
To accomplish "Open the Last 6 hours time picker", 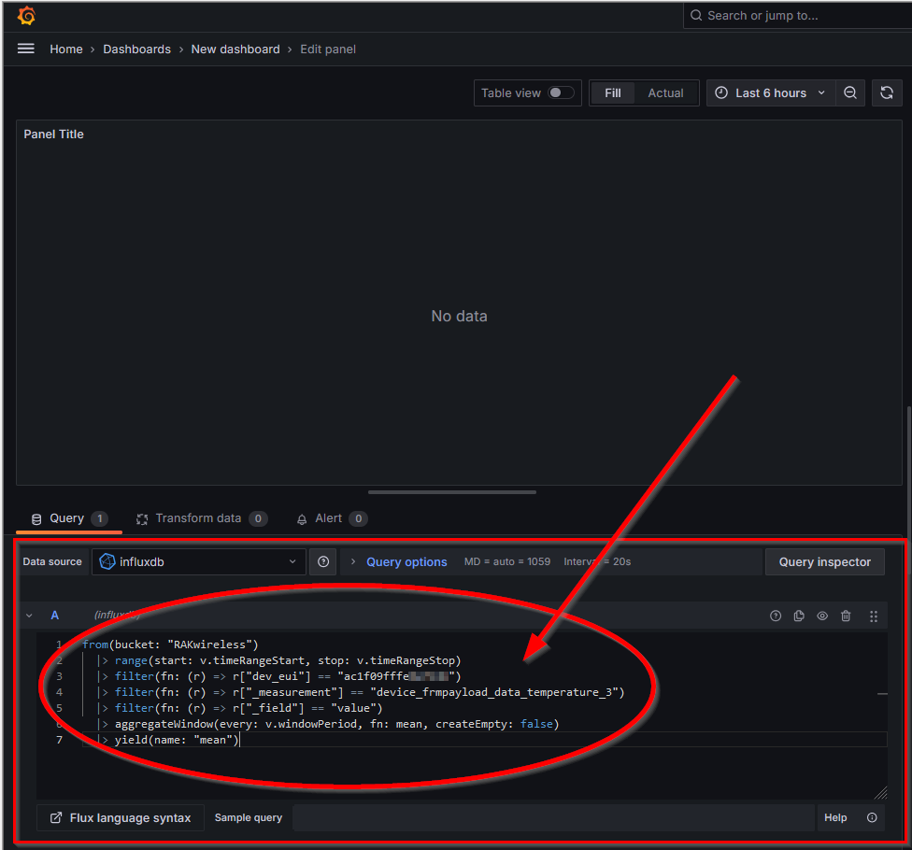I will pyautogui.click(x=766, y=92).
